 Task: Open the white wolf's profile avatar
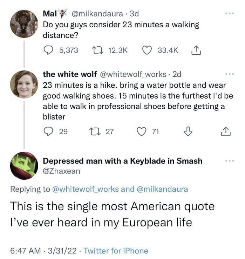(x=23, y=84)
